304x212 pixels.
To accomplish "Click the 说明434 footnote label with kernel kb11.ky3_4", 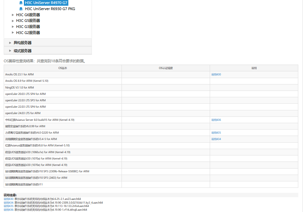I will click(9, 203).
